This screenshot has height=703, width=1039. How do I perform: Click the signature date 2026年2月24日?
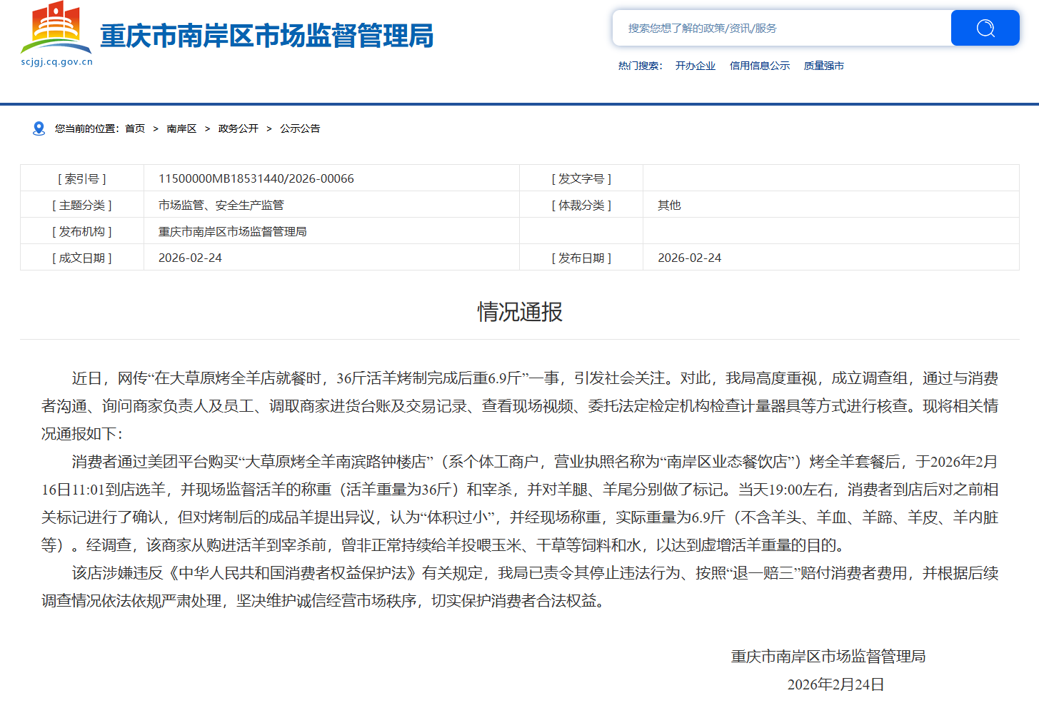point(835,684)
